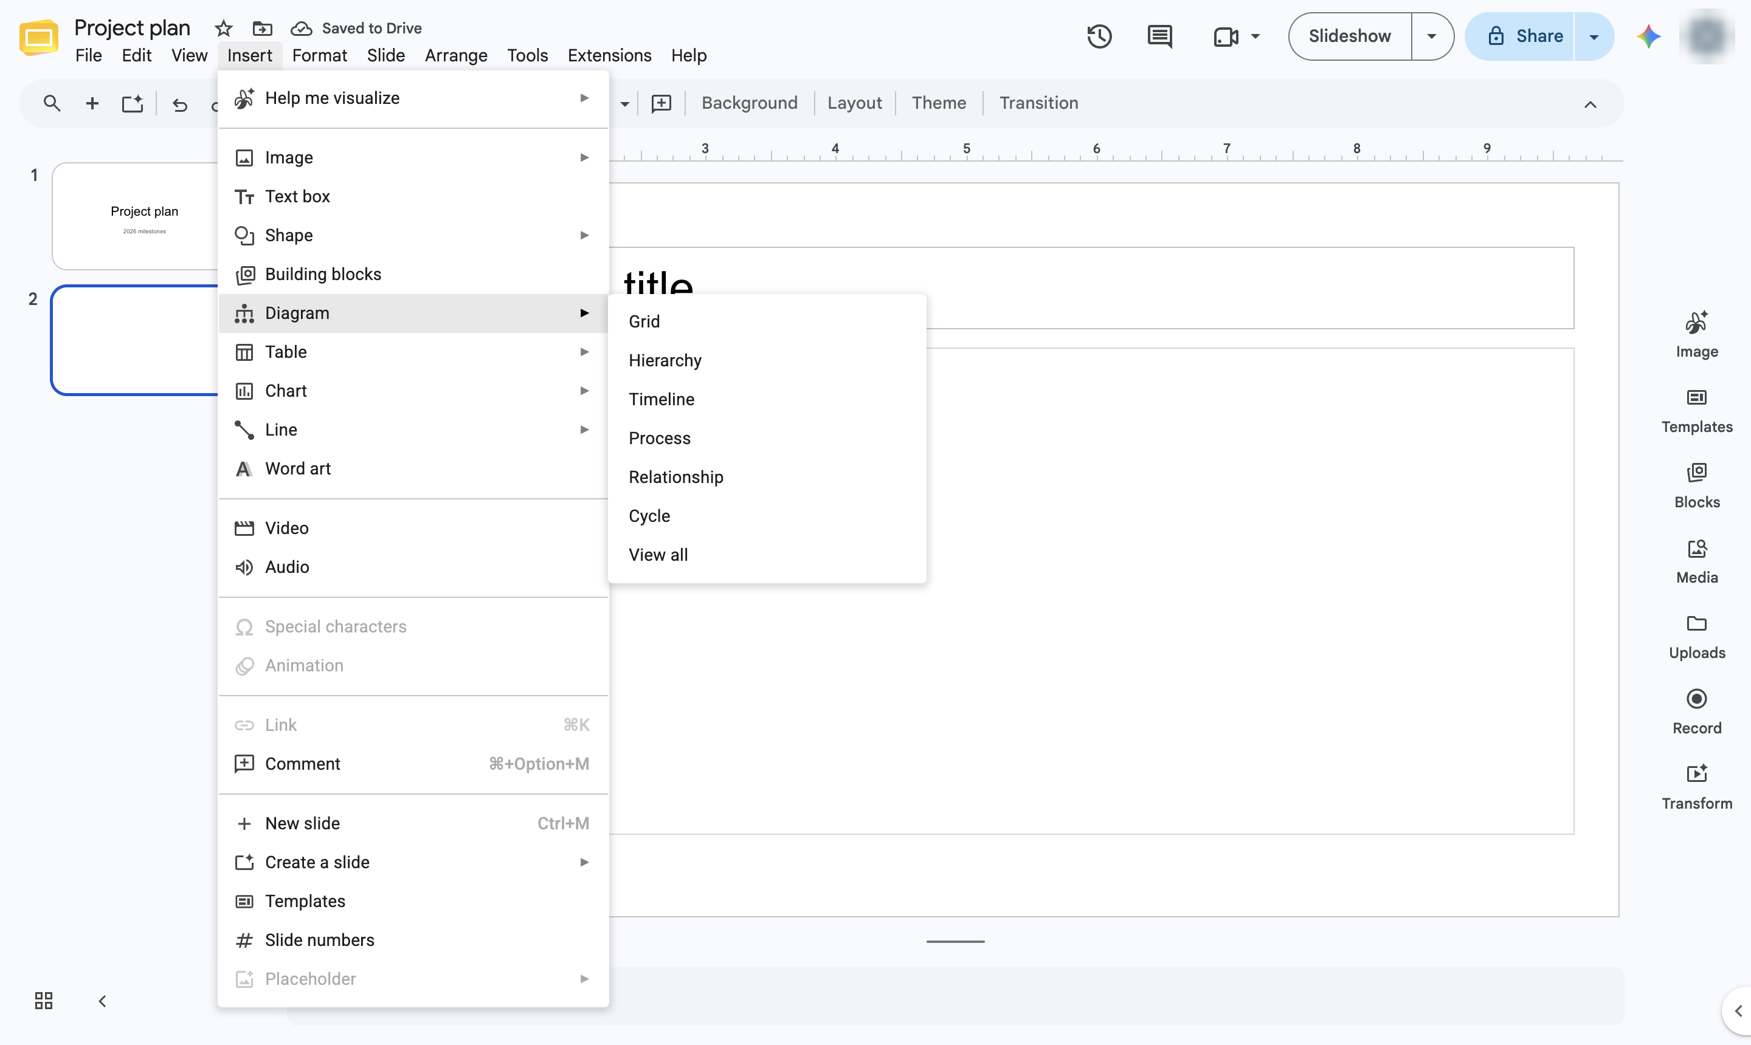Open version history clock icon
This screenshot has width=1751, height=1045.
pos(1099,36)
